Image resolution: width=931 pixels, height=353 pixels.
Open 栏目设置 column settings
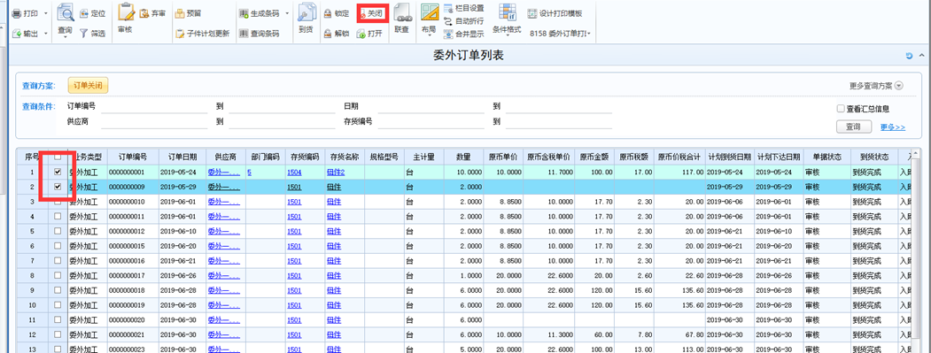pos(464,8)
